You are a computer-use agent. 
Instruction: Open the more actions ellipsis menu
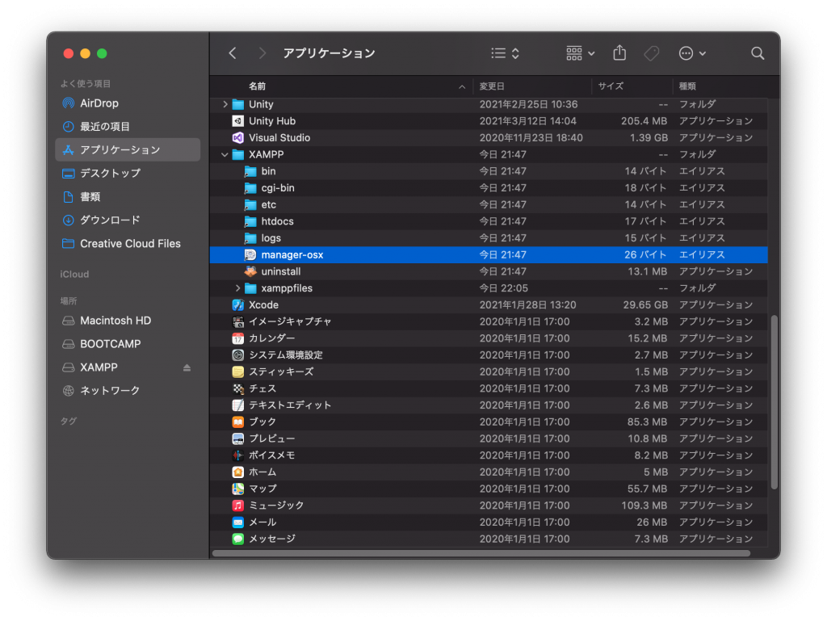coord(692,53)
